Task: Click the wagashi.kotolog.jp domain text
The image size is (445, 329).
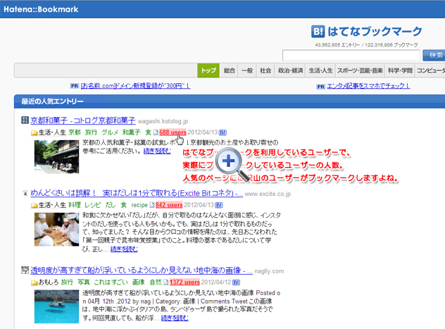Action: 163,121
